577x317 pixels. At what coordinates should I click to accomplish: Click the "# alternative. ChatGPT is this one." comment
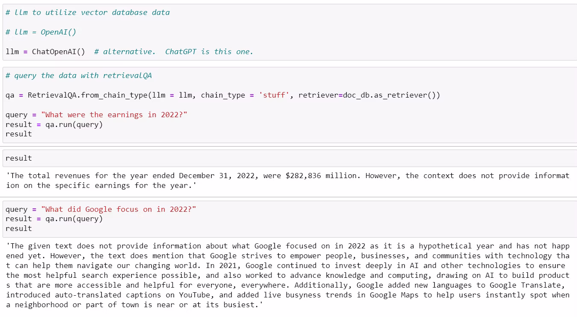(174, 52)
